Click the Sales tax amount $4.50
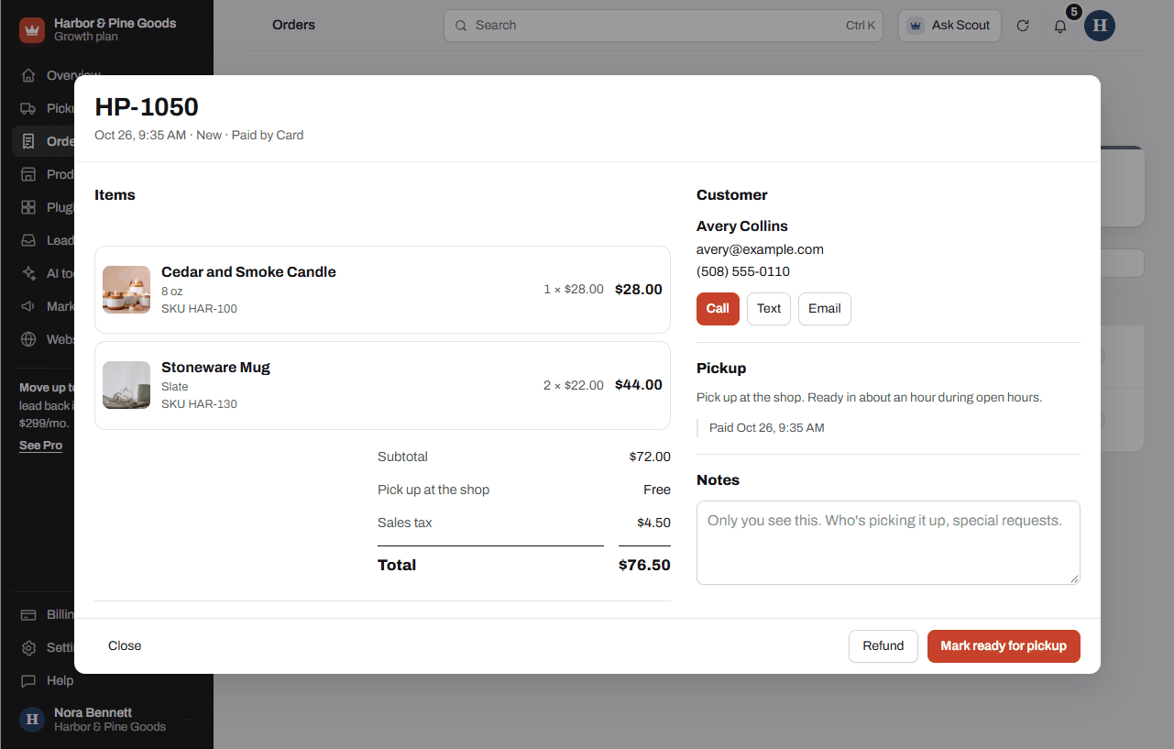 click(x=653, y=523)
